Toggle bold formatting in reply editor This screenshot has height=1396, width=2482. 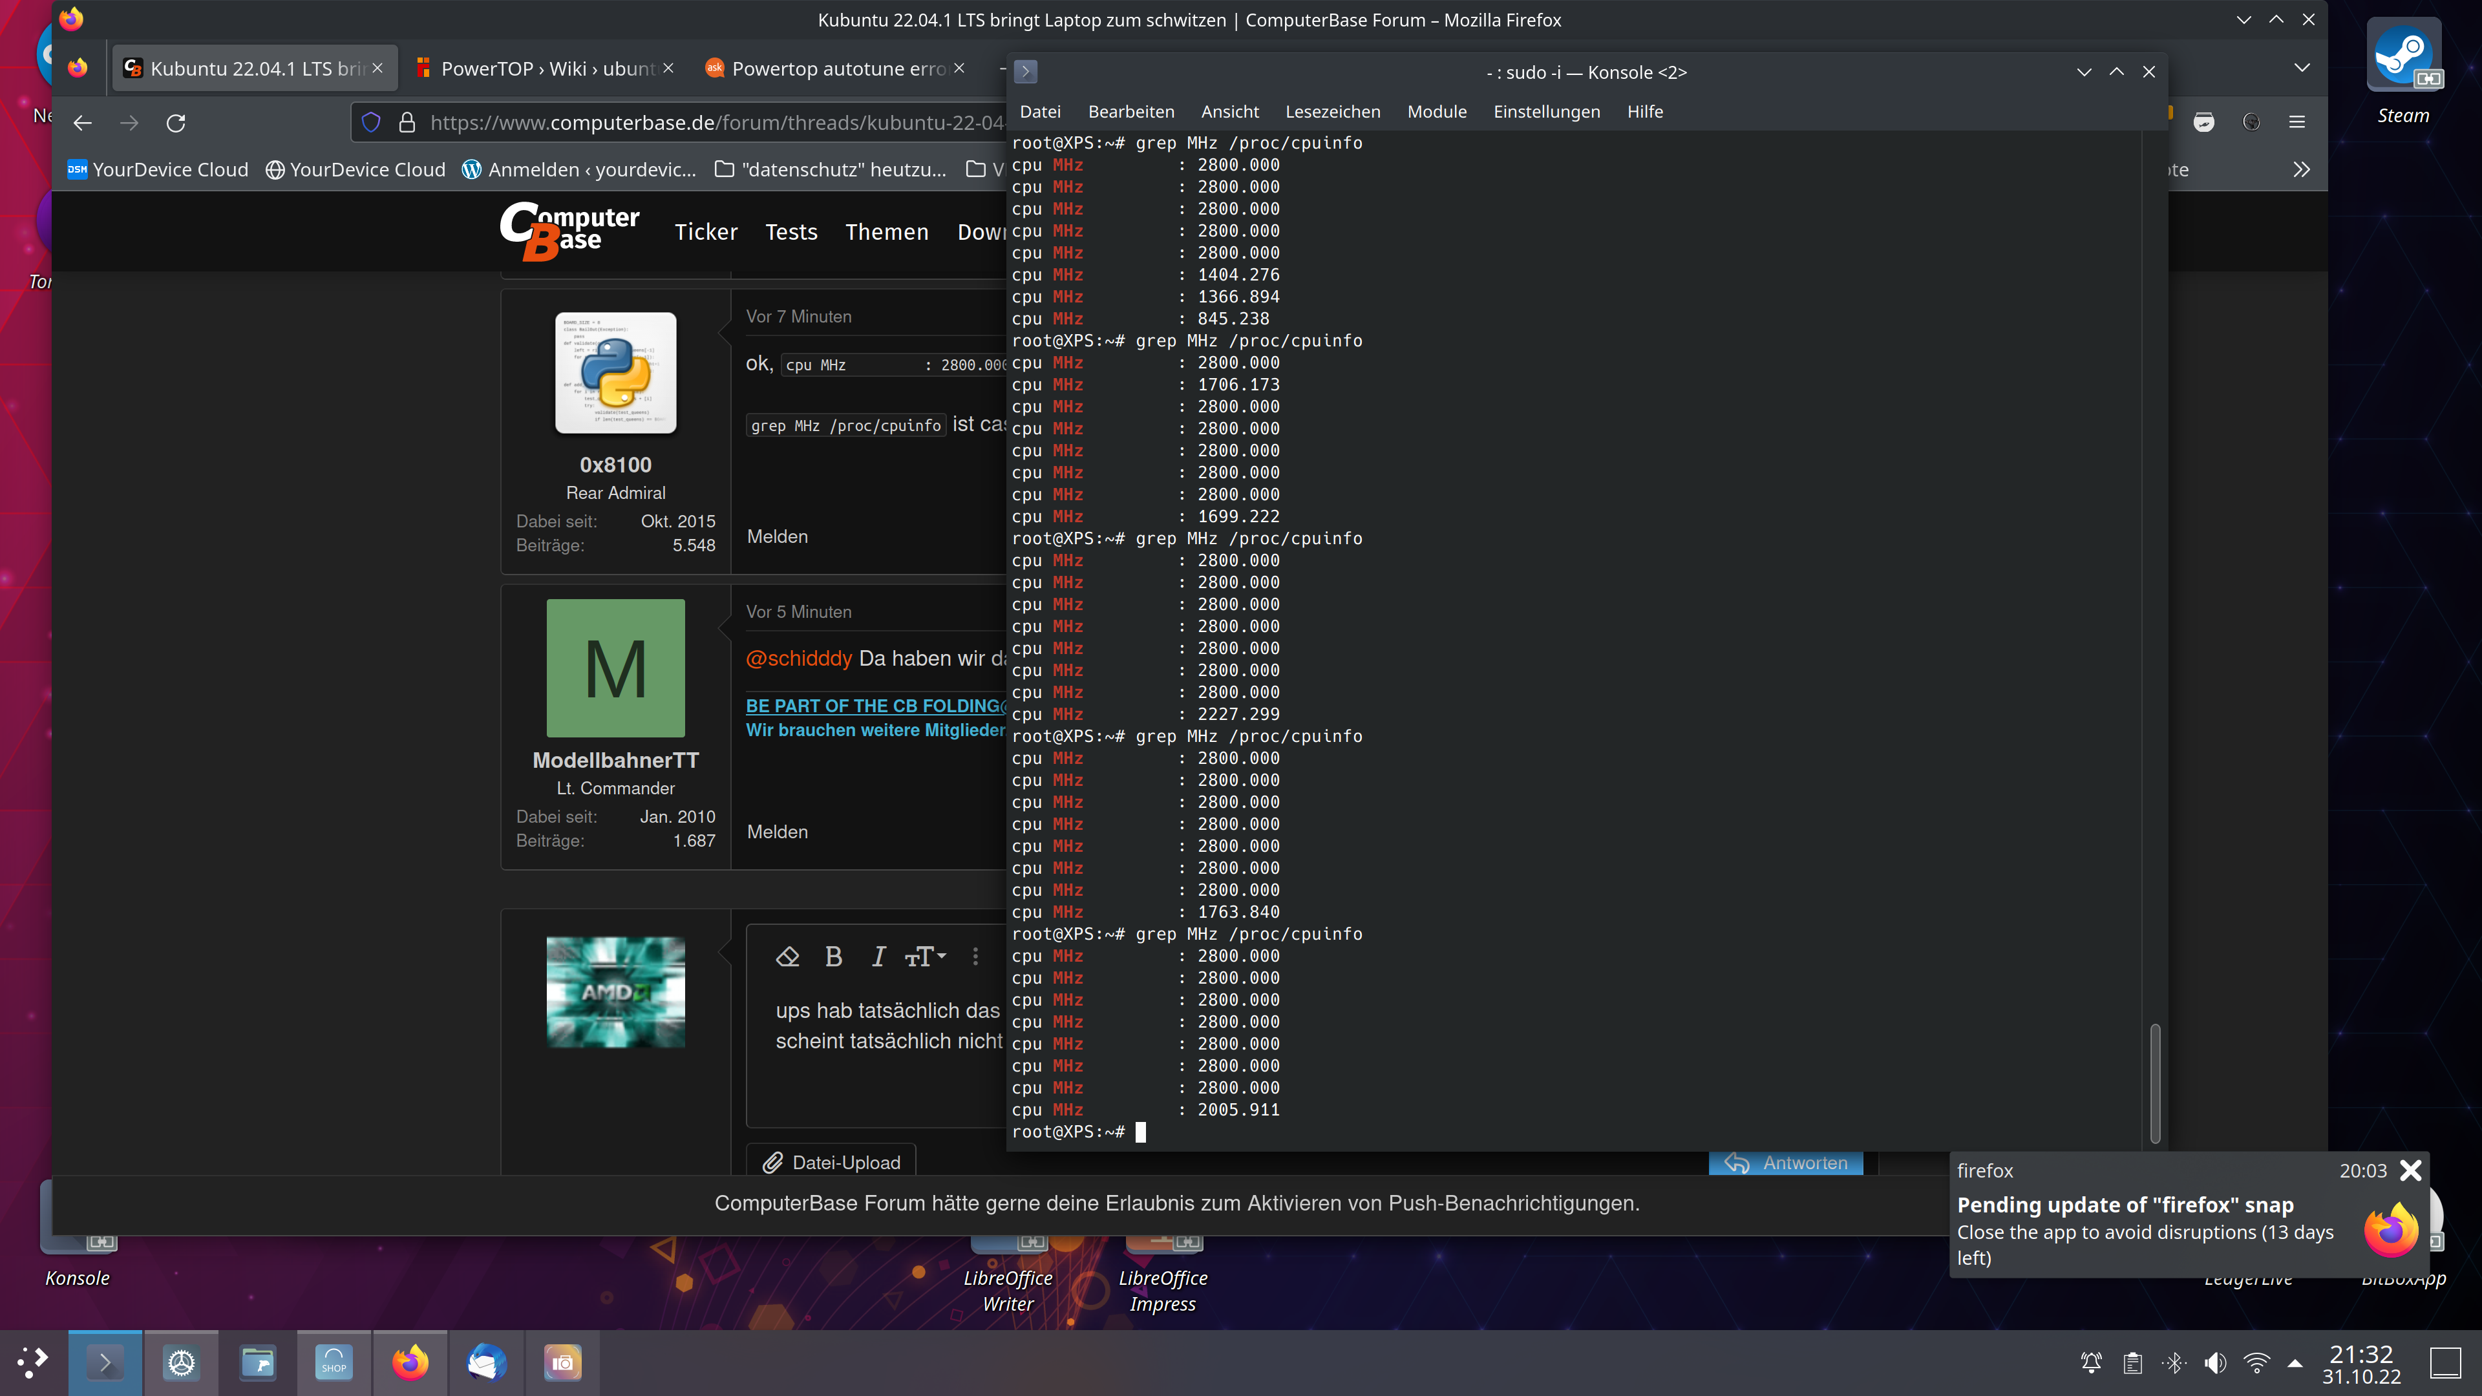[833, 957]
